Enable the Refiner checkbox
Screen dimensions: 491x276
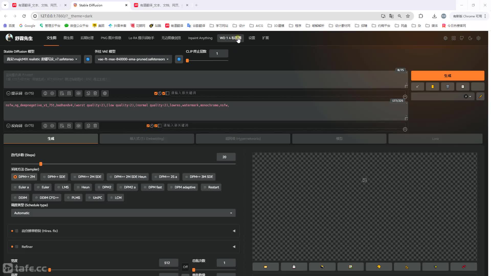(x=17, y=247)
